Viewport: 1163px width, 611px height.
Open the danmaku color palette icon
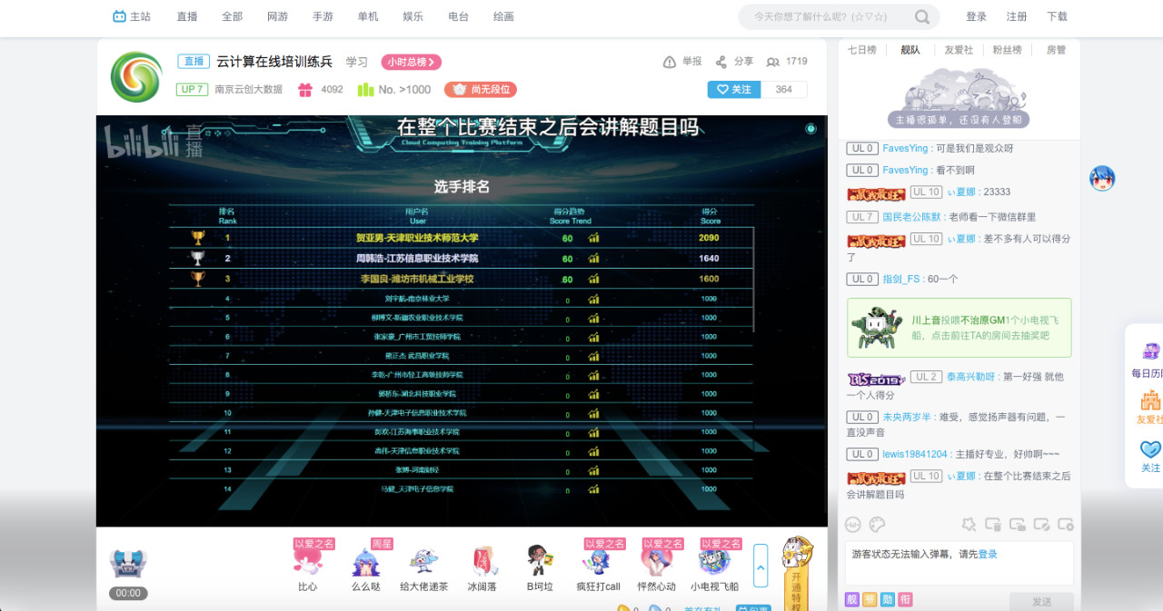877,524
